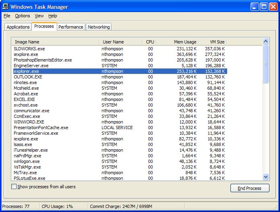
Task: Sort by VM Size column header
Action: point(213,42)
